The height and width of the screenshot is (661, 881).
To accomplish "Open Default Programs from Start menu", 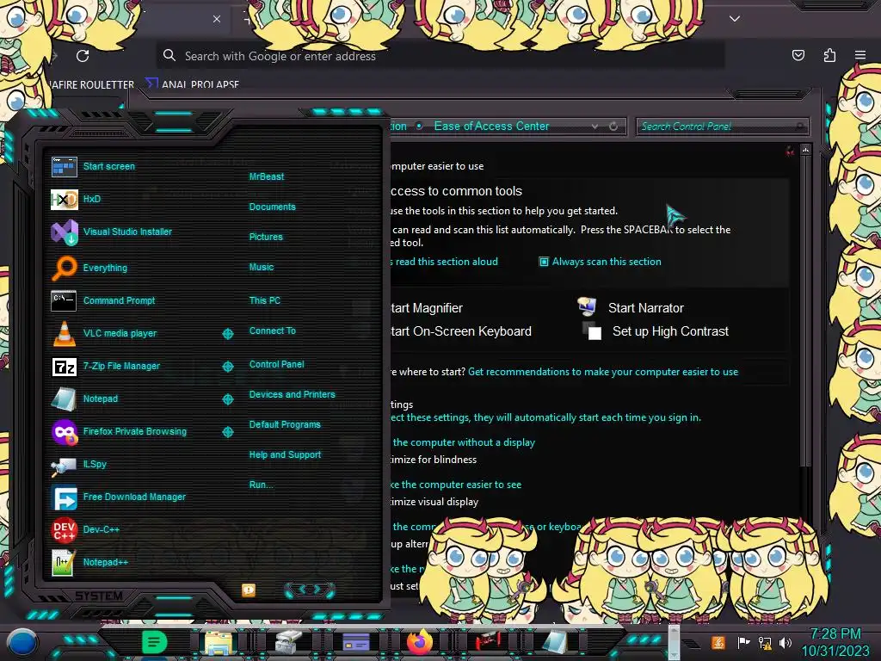I will coord(284,425).
